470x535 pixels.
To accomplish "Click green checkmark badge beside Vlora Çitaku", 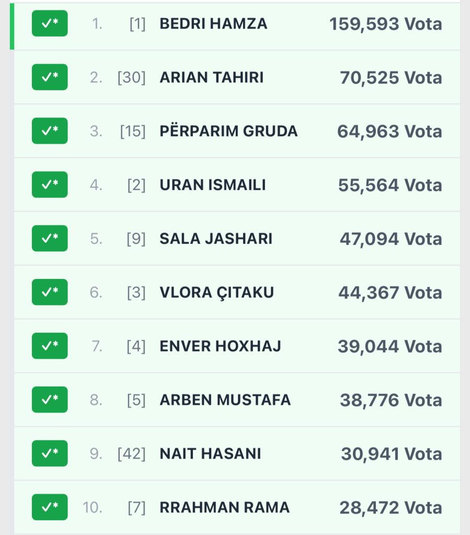I will pyautogui.click(x=50, y=292).
